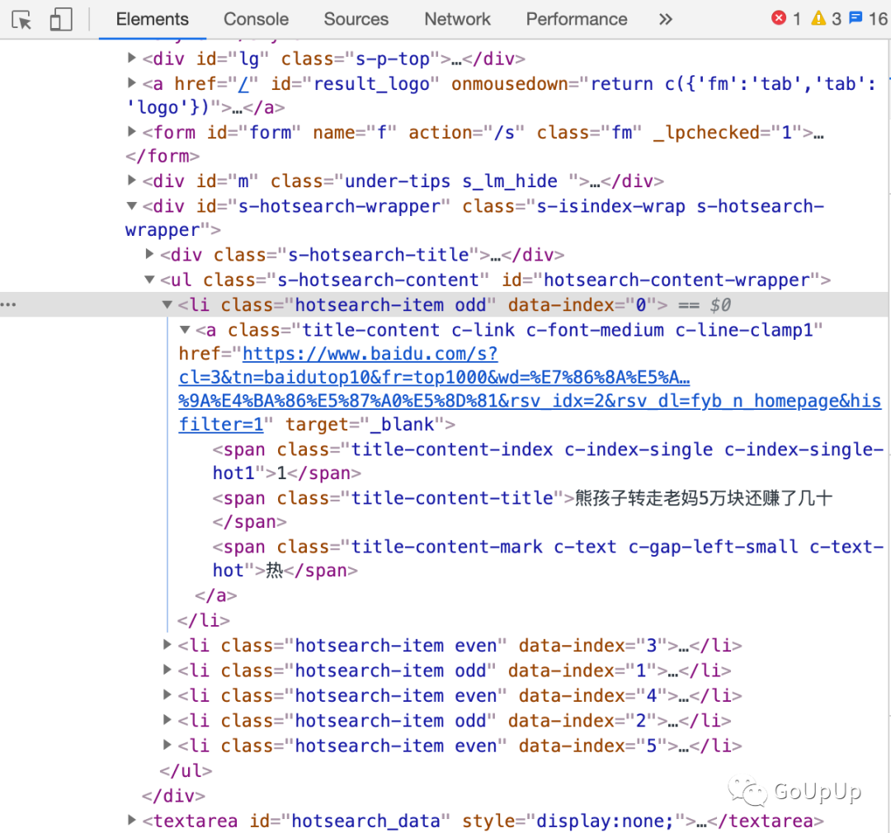This screenshot has width=891, height=833.
Task: Select the Sources tab
Action: pyautogui.click(x=356, y=19)
